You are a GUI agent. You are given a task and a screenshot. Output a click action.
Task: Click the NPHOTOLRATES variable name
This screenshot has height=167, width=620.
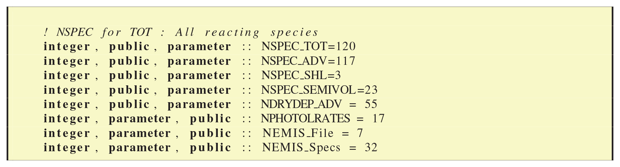click(306, 119)
